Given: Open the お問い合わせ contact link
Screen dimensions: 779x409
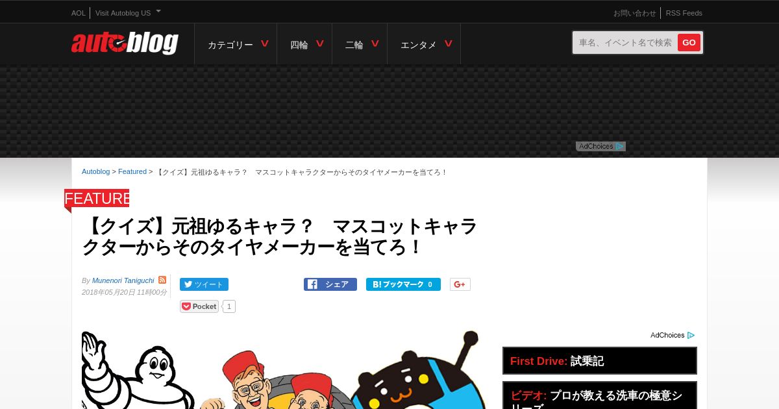Looking at the screenshot, I should (x=635, y=13).
